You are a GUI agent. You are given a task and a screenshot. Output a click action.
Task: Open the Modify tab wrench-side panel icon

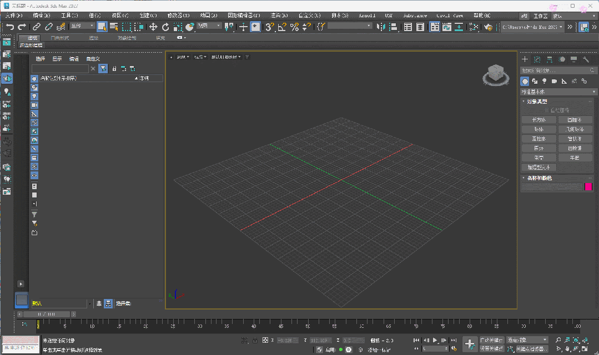click(x=537, y=59)
